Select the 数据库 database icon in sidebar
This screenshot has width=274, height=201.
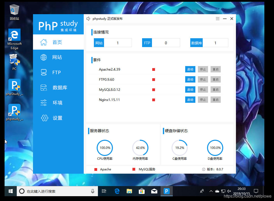coord(43,88)
